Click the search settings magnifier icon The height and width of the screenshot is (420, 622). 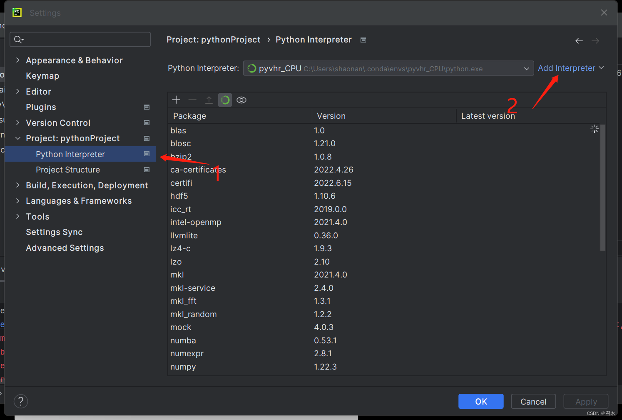[19, 40]
